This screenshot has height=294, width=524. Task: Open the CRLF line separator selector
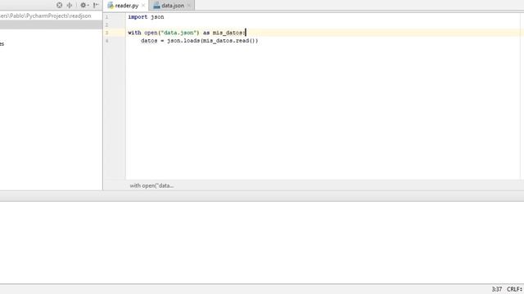pos(514,289)
